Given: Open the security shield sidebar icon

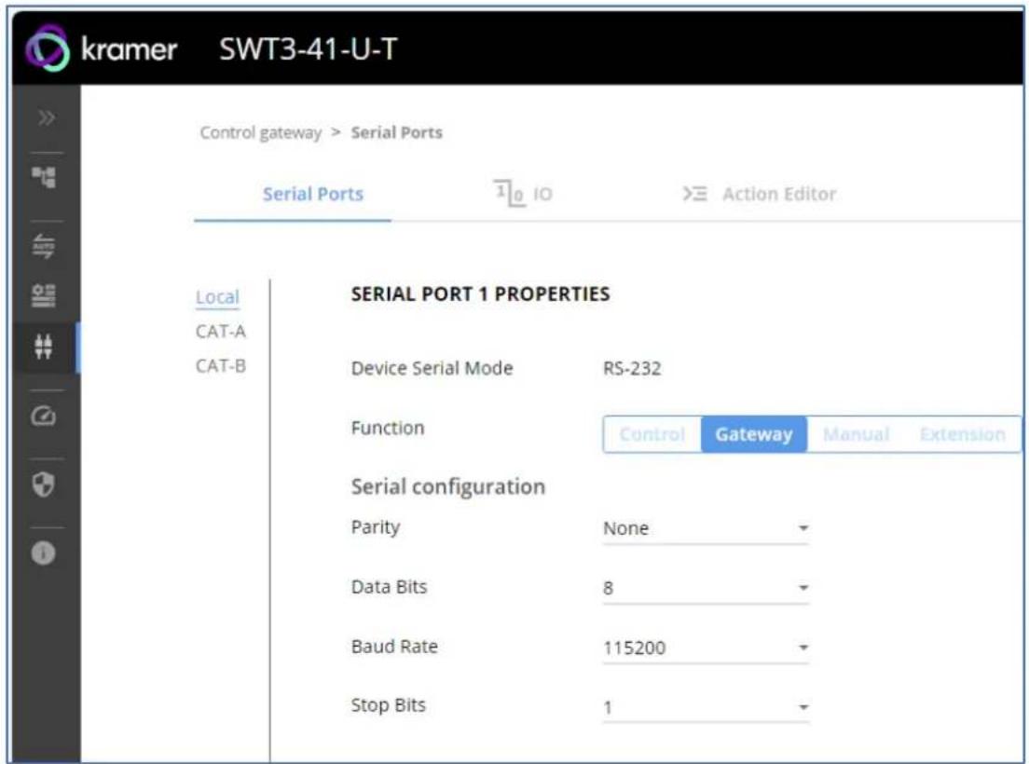Looking at the screenshot, I should click(x=44, y=484).
